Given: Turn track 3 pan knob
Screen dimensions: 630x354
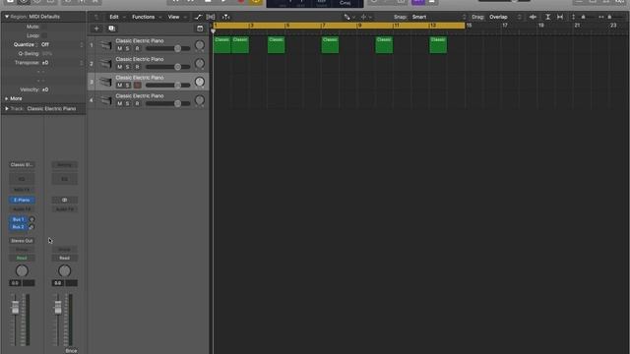Looking at the screenshot, I should point(199,82).
